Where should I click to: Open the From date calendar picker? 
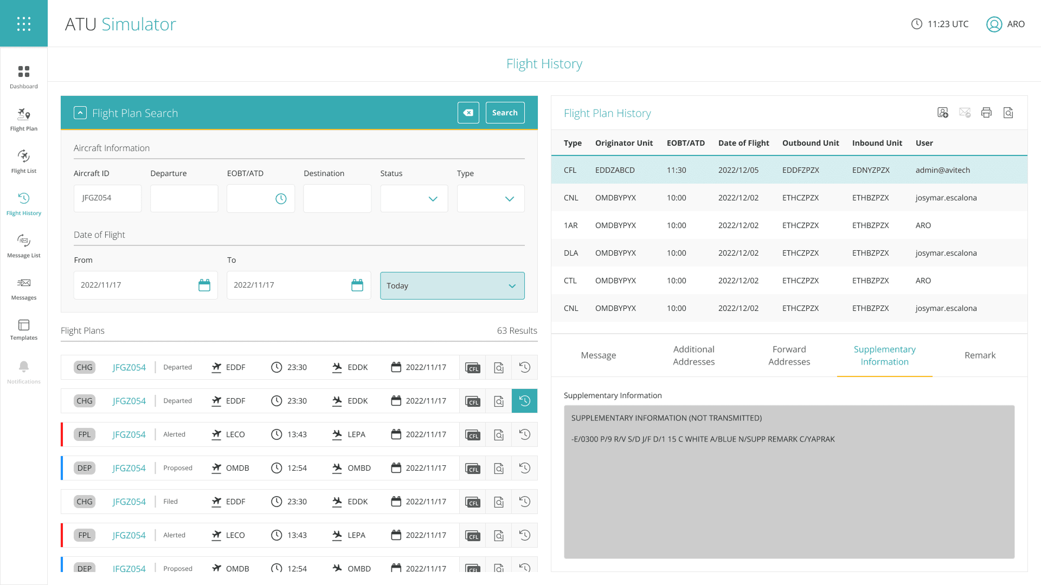click(x=204, y=285)
